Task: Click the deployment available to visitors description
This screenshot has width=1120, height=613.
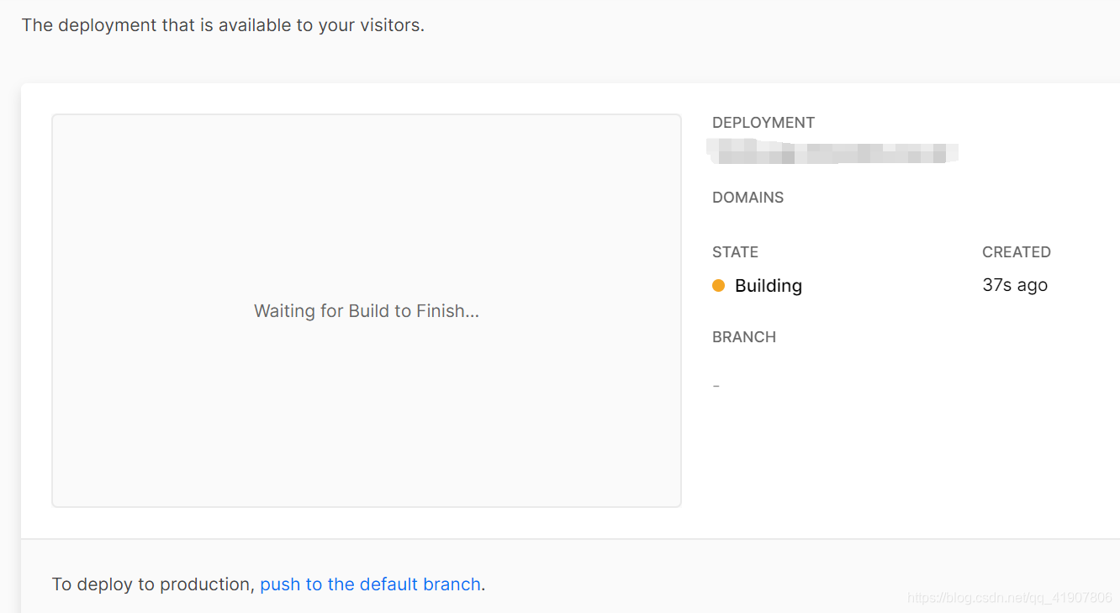Action: coord(223,25)
